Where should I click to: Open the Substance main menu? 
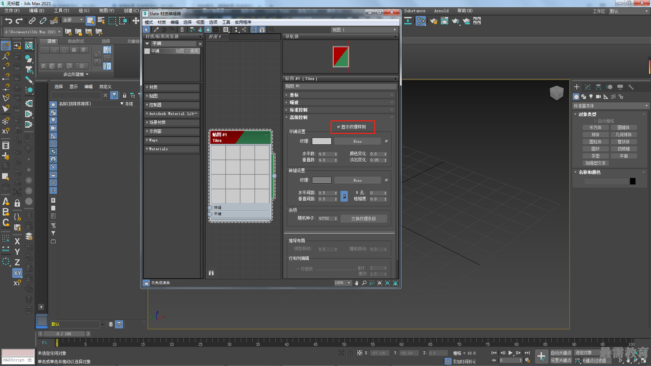[x=414, y=11]
